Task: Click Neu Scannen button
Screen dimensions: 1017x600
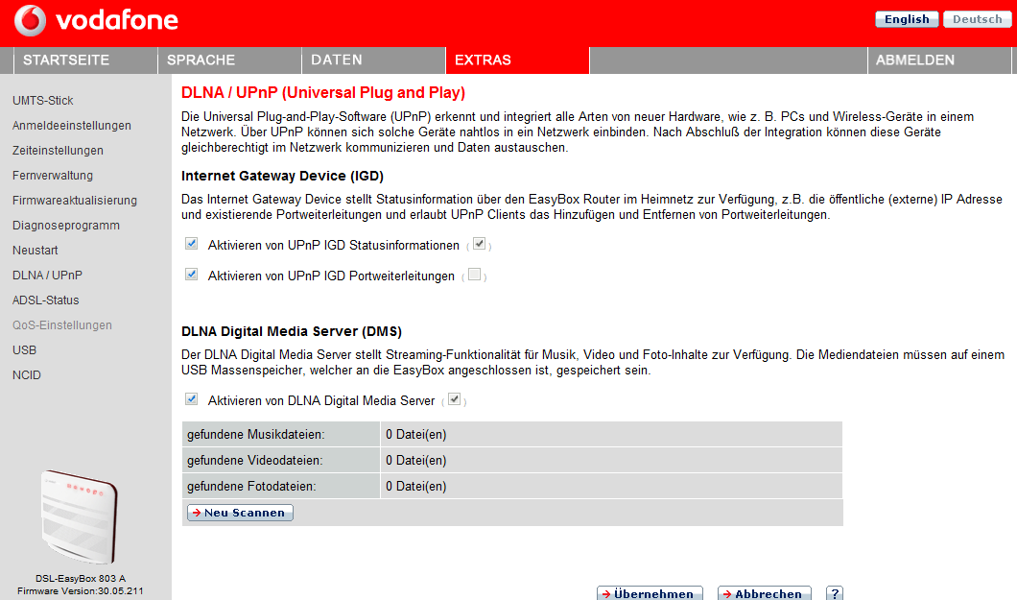Action: coord(240,513)
